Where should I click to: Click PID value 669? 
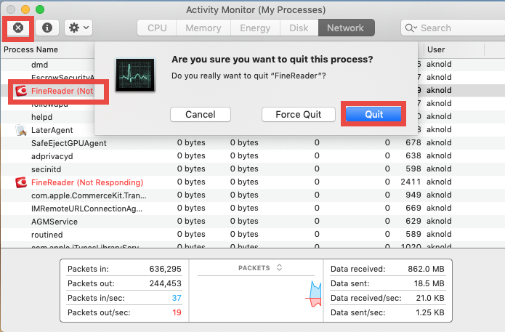[x=413, y=208]
